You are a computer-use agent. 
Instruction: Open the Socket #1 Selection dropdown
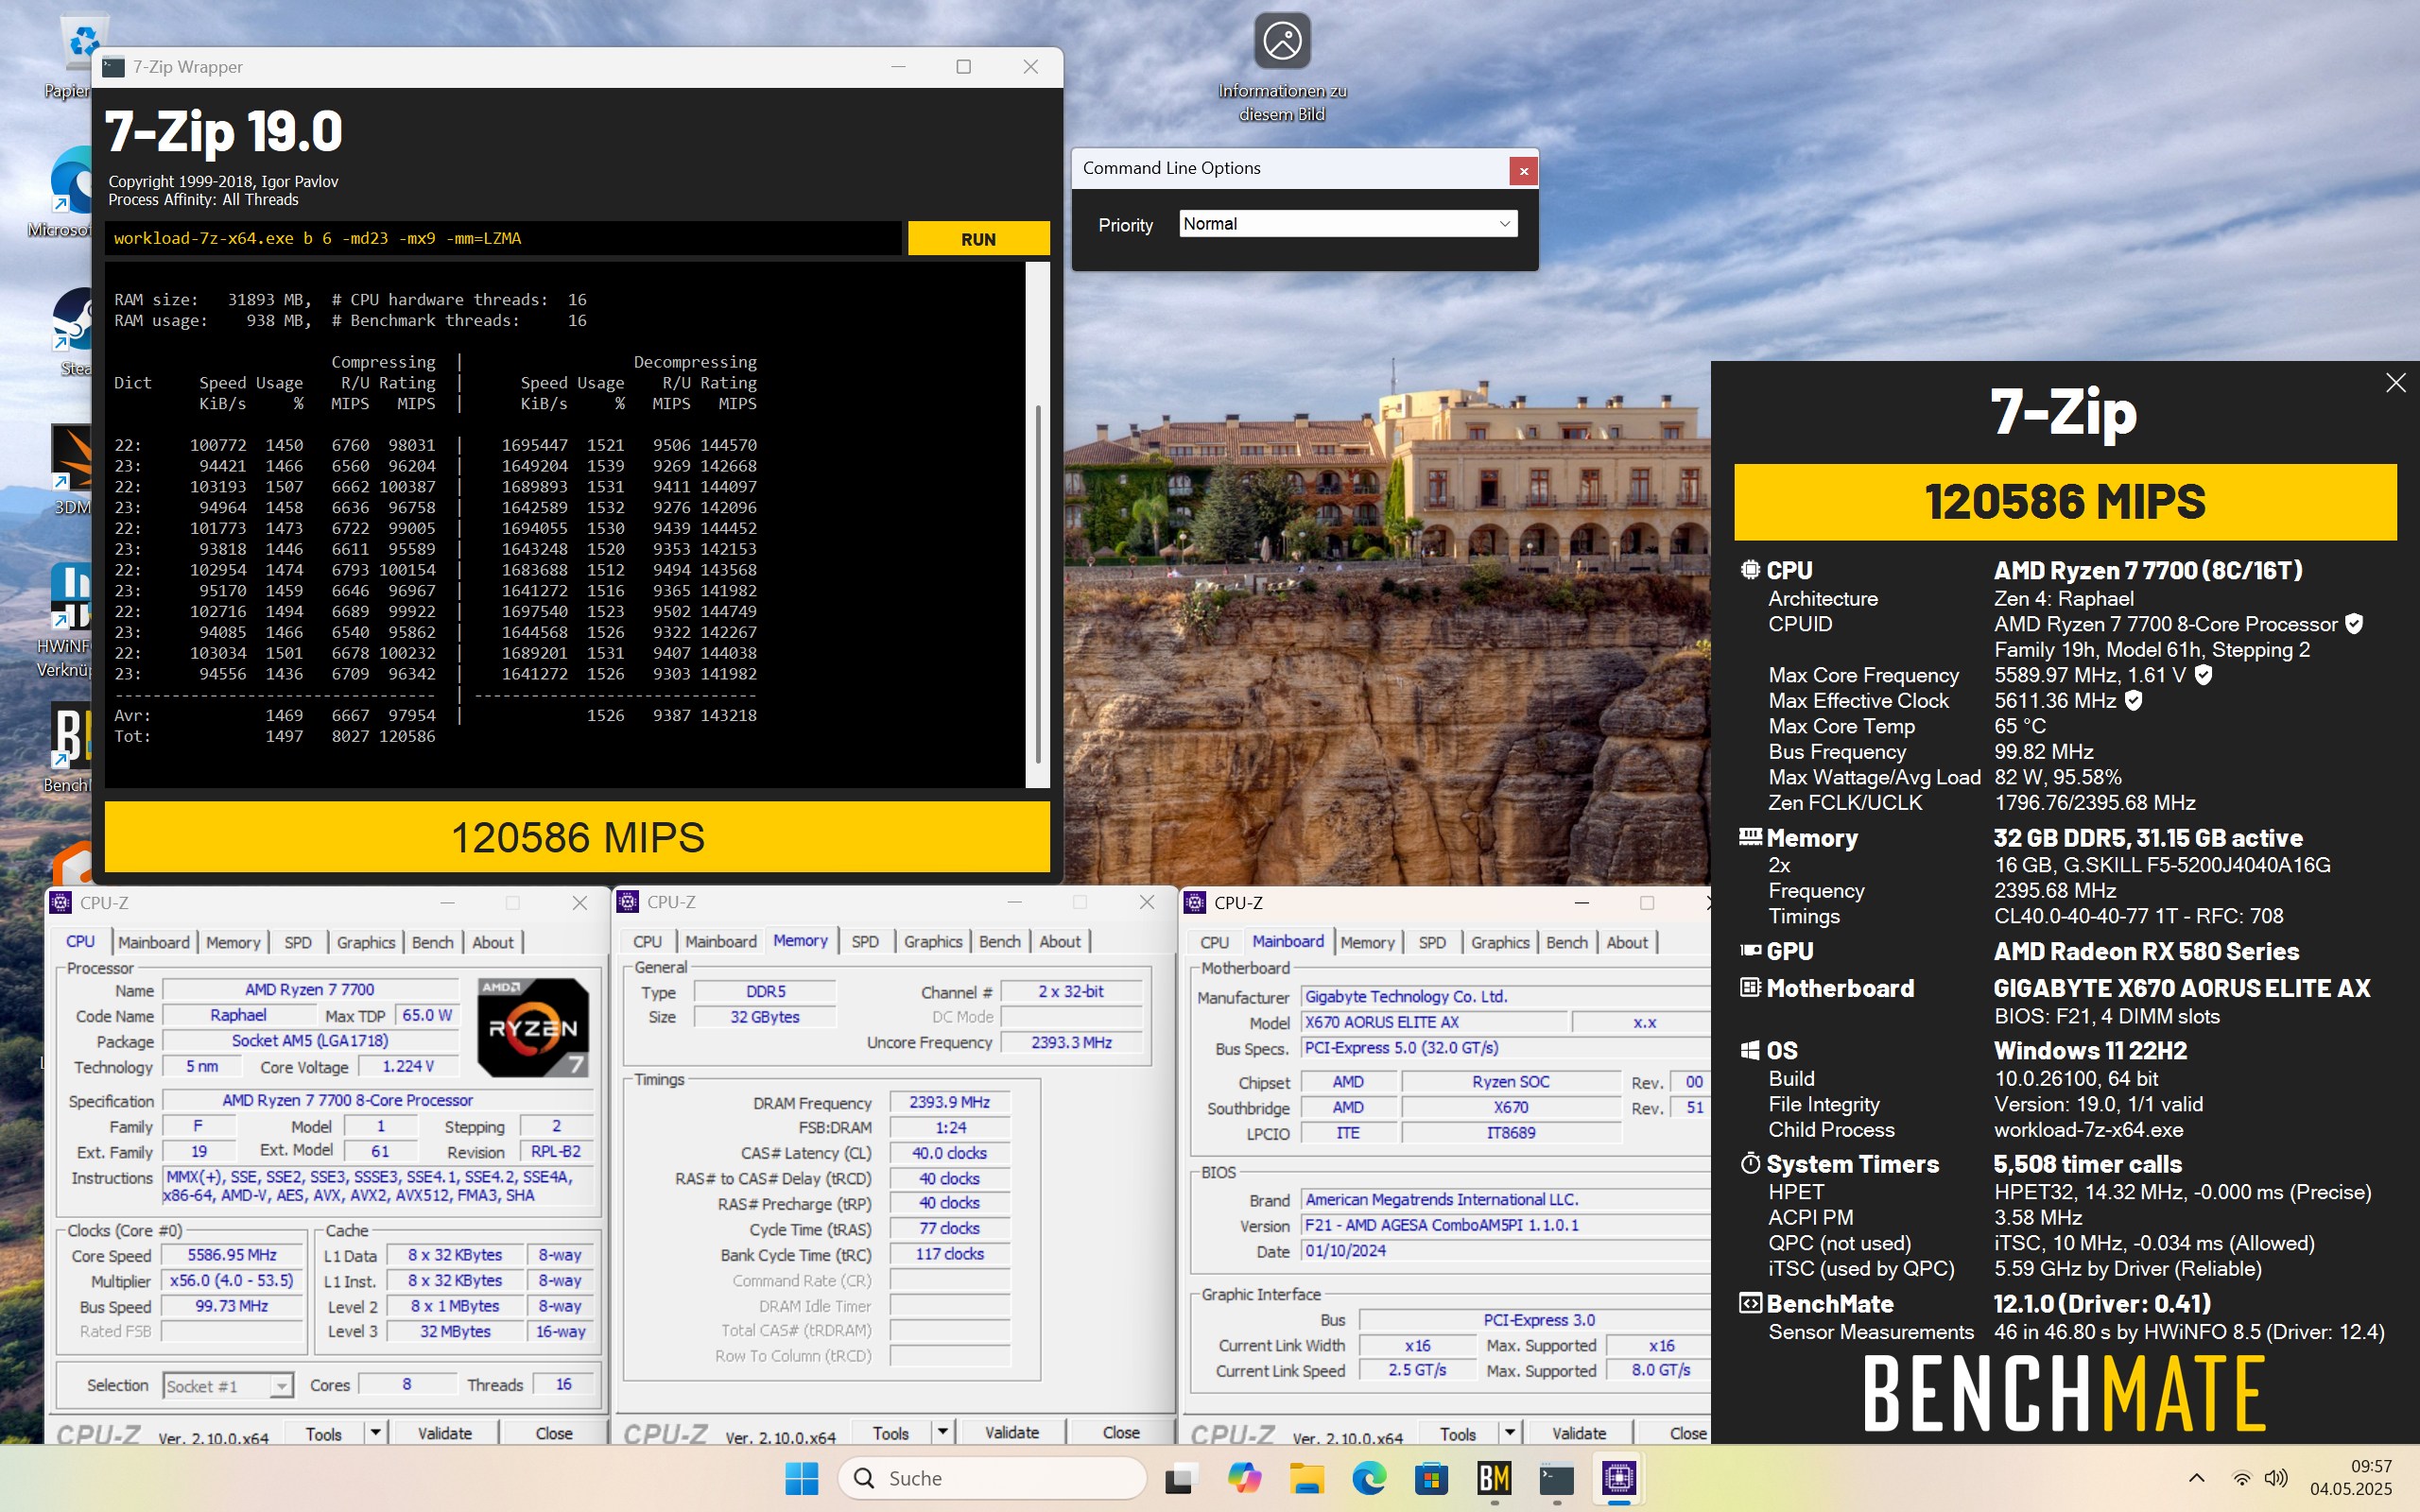pos(228,1385)
